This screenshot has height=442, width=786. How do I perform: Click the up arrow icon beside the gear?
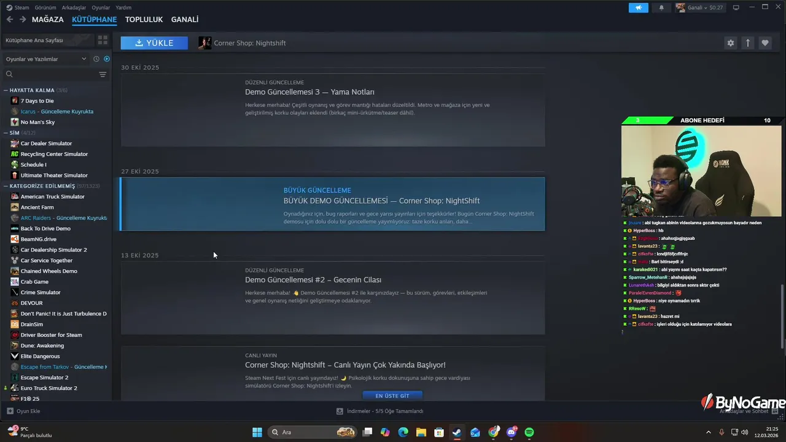[x=748, y=43]
